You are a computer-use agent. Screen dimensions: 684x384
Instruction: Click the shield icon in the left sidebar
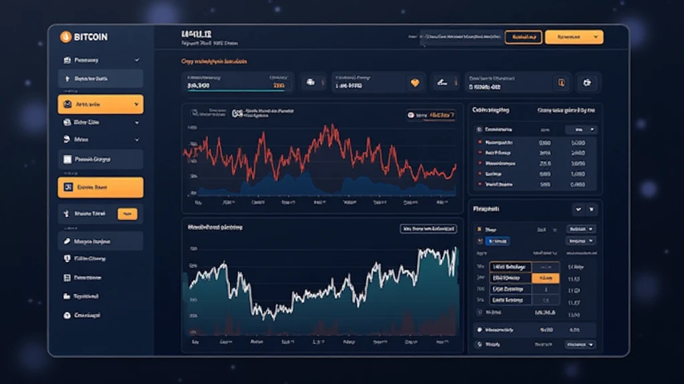pos(67,258)
